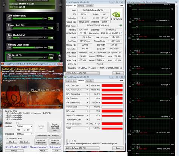The height and width of the screenshot is (156, 179).
Task: Enable Log to file checkbox
Action: (x=67, y=141)
